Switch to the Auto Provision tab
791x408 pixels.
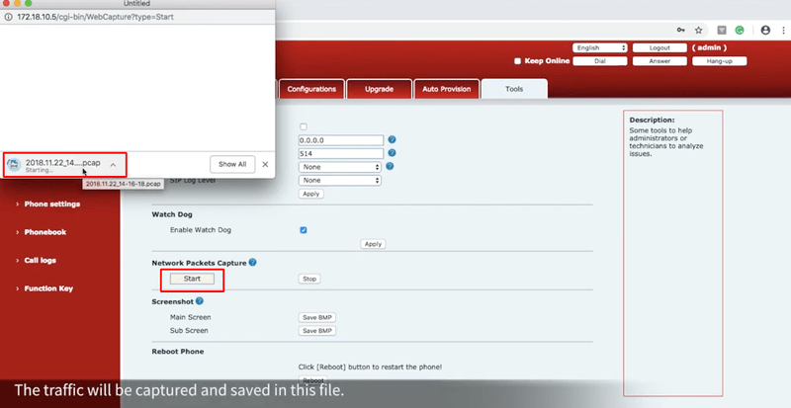coord(445,89)
